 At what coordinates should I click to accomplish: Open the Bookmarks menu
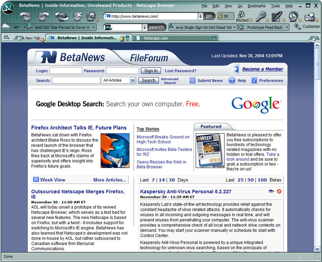pos(256,6)
